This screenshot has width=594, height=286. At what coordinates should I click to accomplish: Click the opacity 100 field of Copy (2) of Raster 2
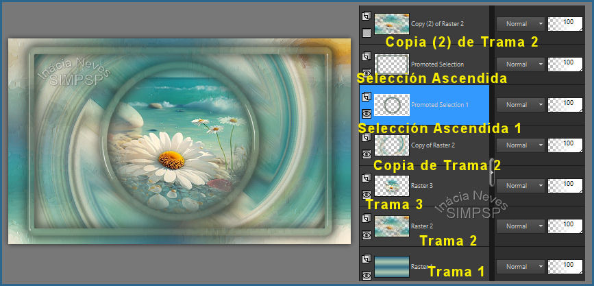pos(565,24)
